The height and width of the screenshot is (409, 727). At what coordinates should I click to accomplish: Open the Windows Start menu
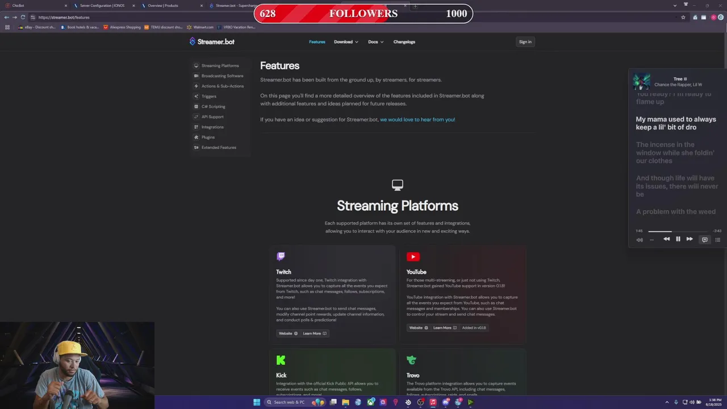pyautogui.click(x=257, y=402)
